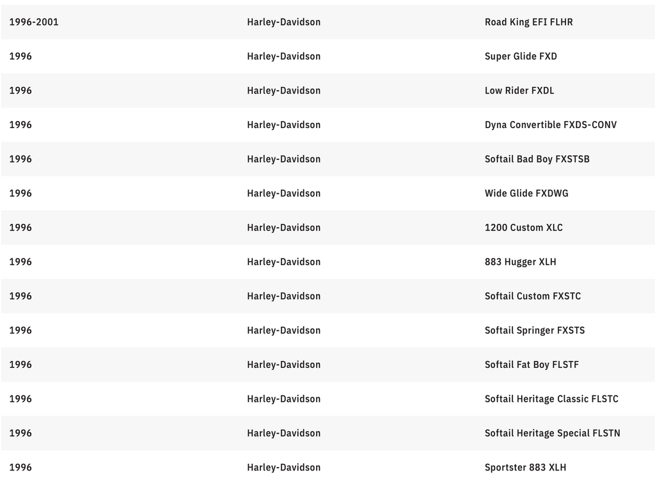Select Softail Custom FXSTC model cell
655x487 pixels.
[x=533, y=296]
